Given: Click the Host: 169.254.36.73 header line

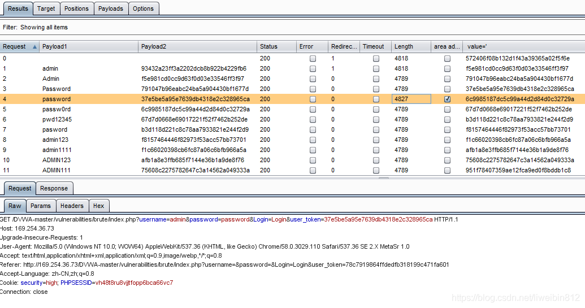Looking at the screenshot, I should point(27,228).
